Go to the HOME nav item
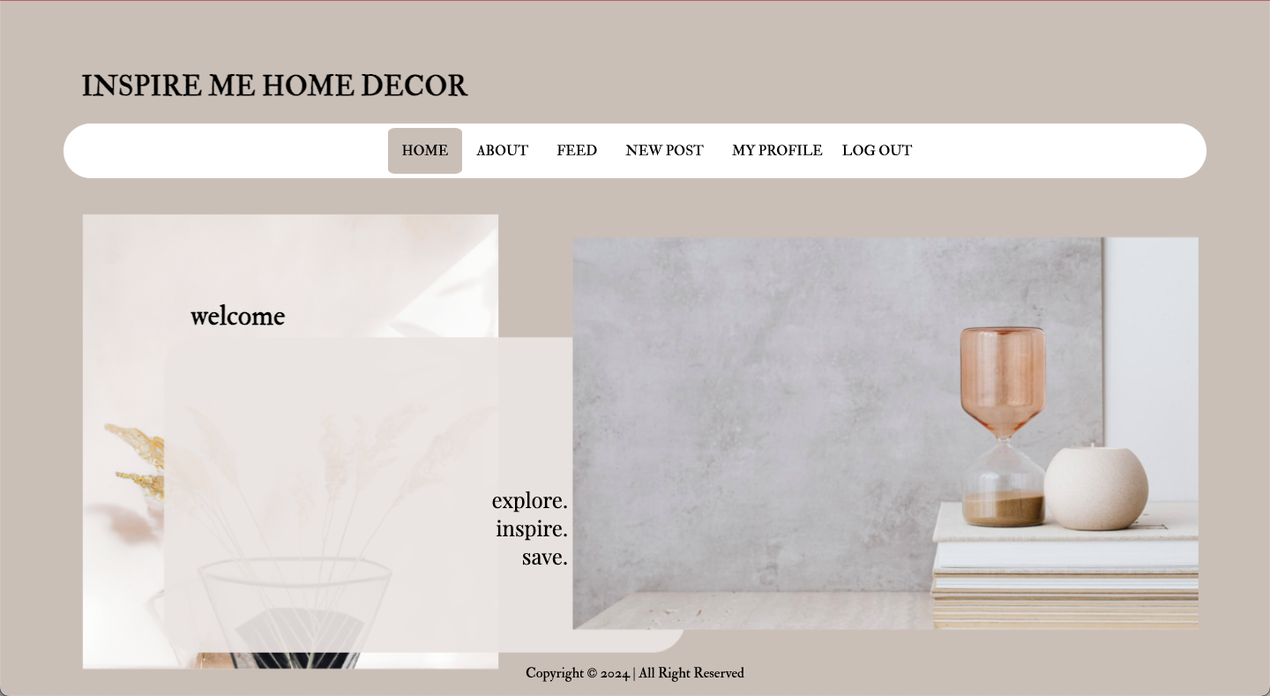This screenshot has width=1270, height=696. pos(425,151)
